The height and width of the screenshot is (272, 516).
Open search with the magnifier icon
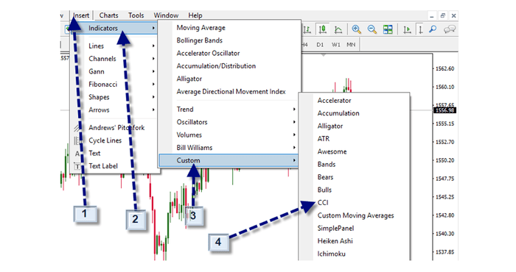click(x=433, y=29)
